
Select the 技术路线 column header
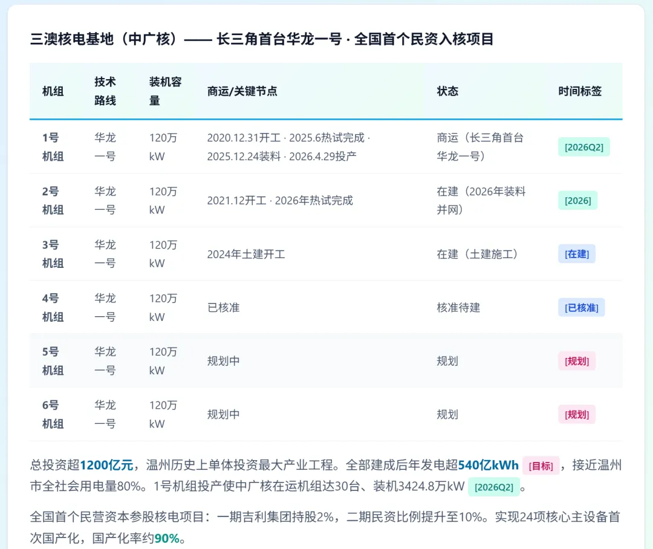(105, 91)
